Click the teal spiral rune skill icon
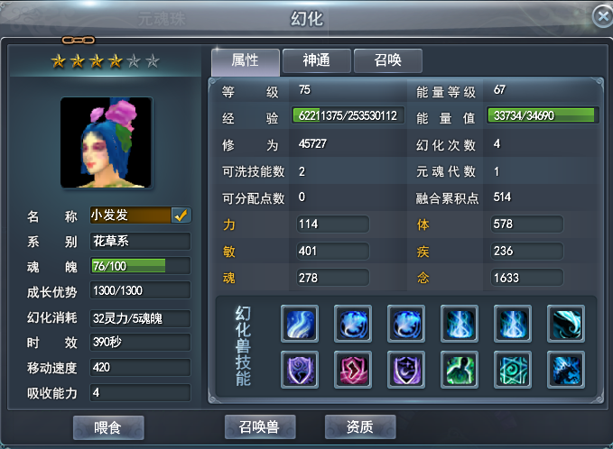The width and height of the screenshot is (613, 449). 513,370
